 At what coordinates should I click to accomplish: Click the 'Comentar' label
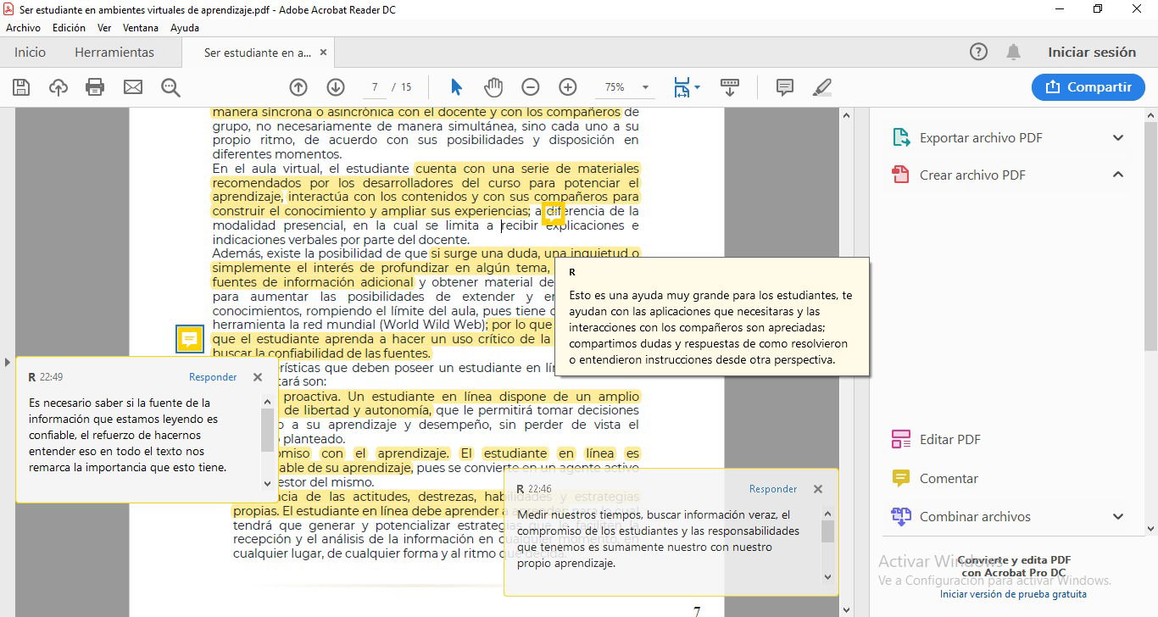pyautogui.click(x=949, y=478)
